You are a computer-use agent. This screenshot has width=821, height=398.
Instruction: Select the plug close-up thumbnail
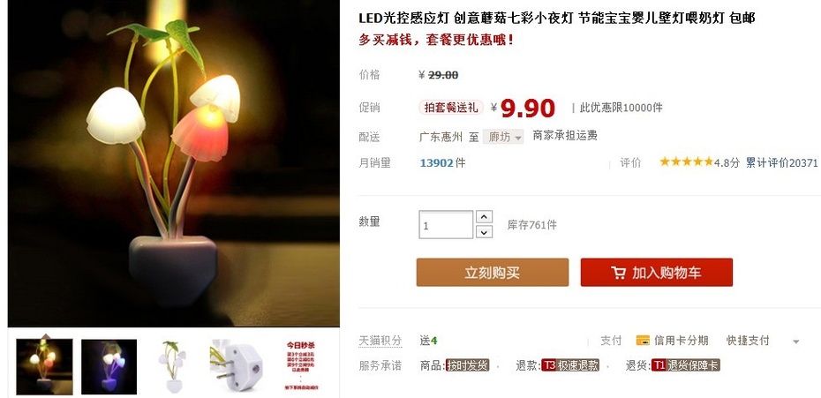236,365
